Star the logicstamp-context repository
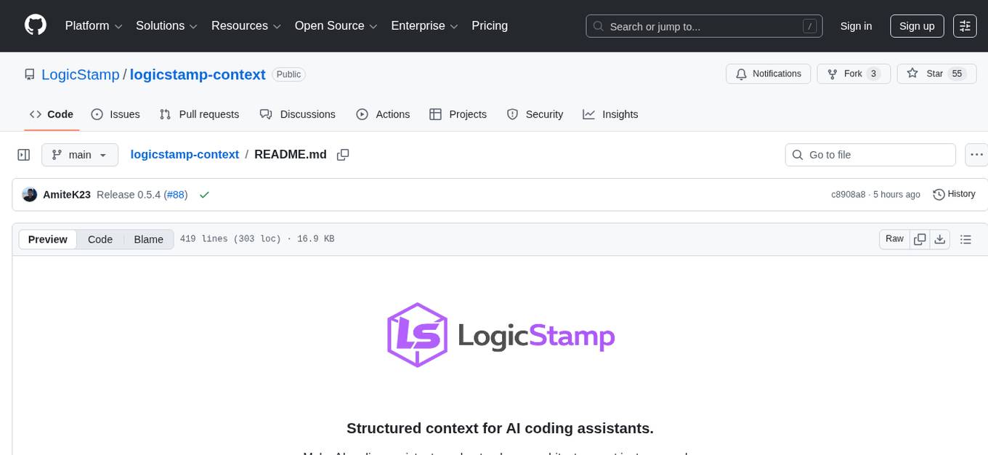Screen dimensions: 988x455 (936, 73)
